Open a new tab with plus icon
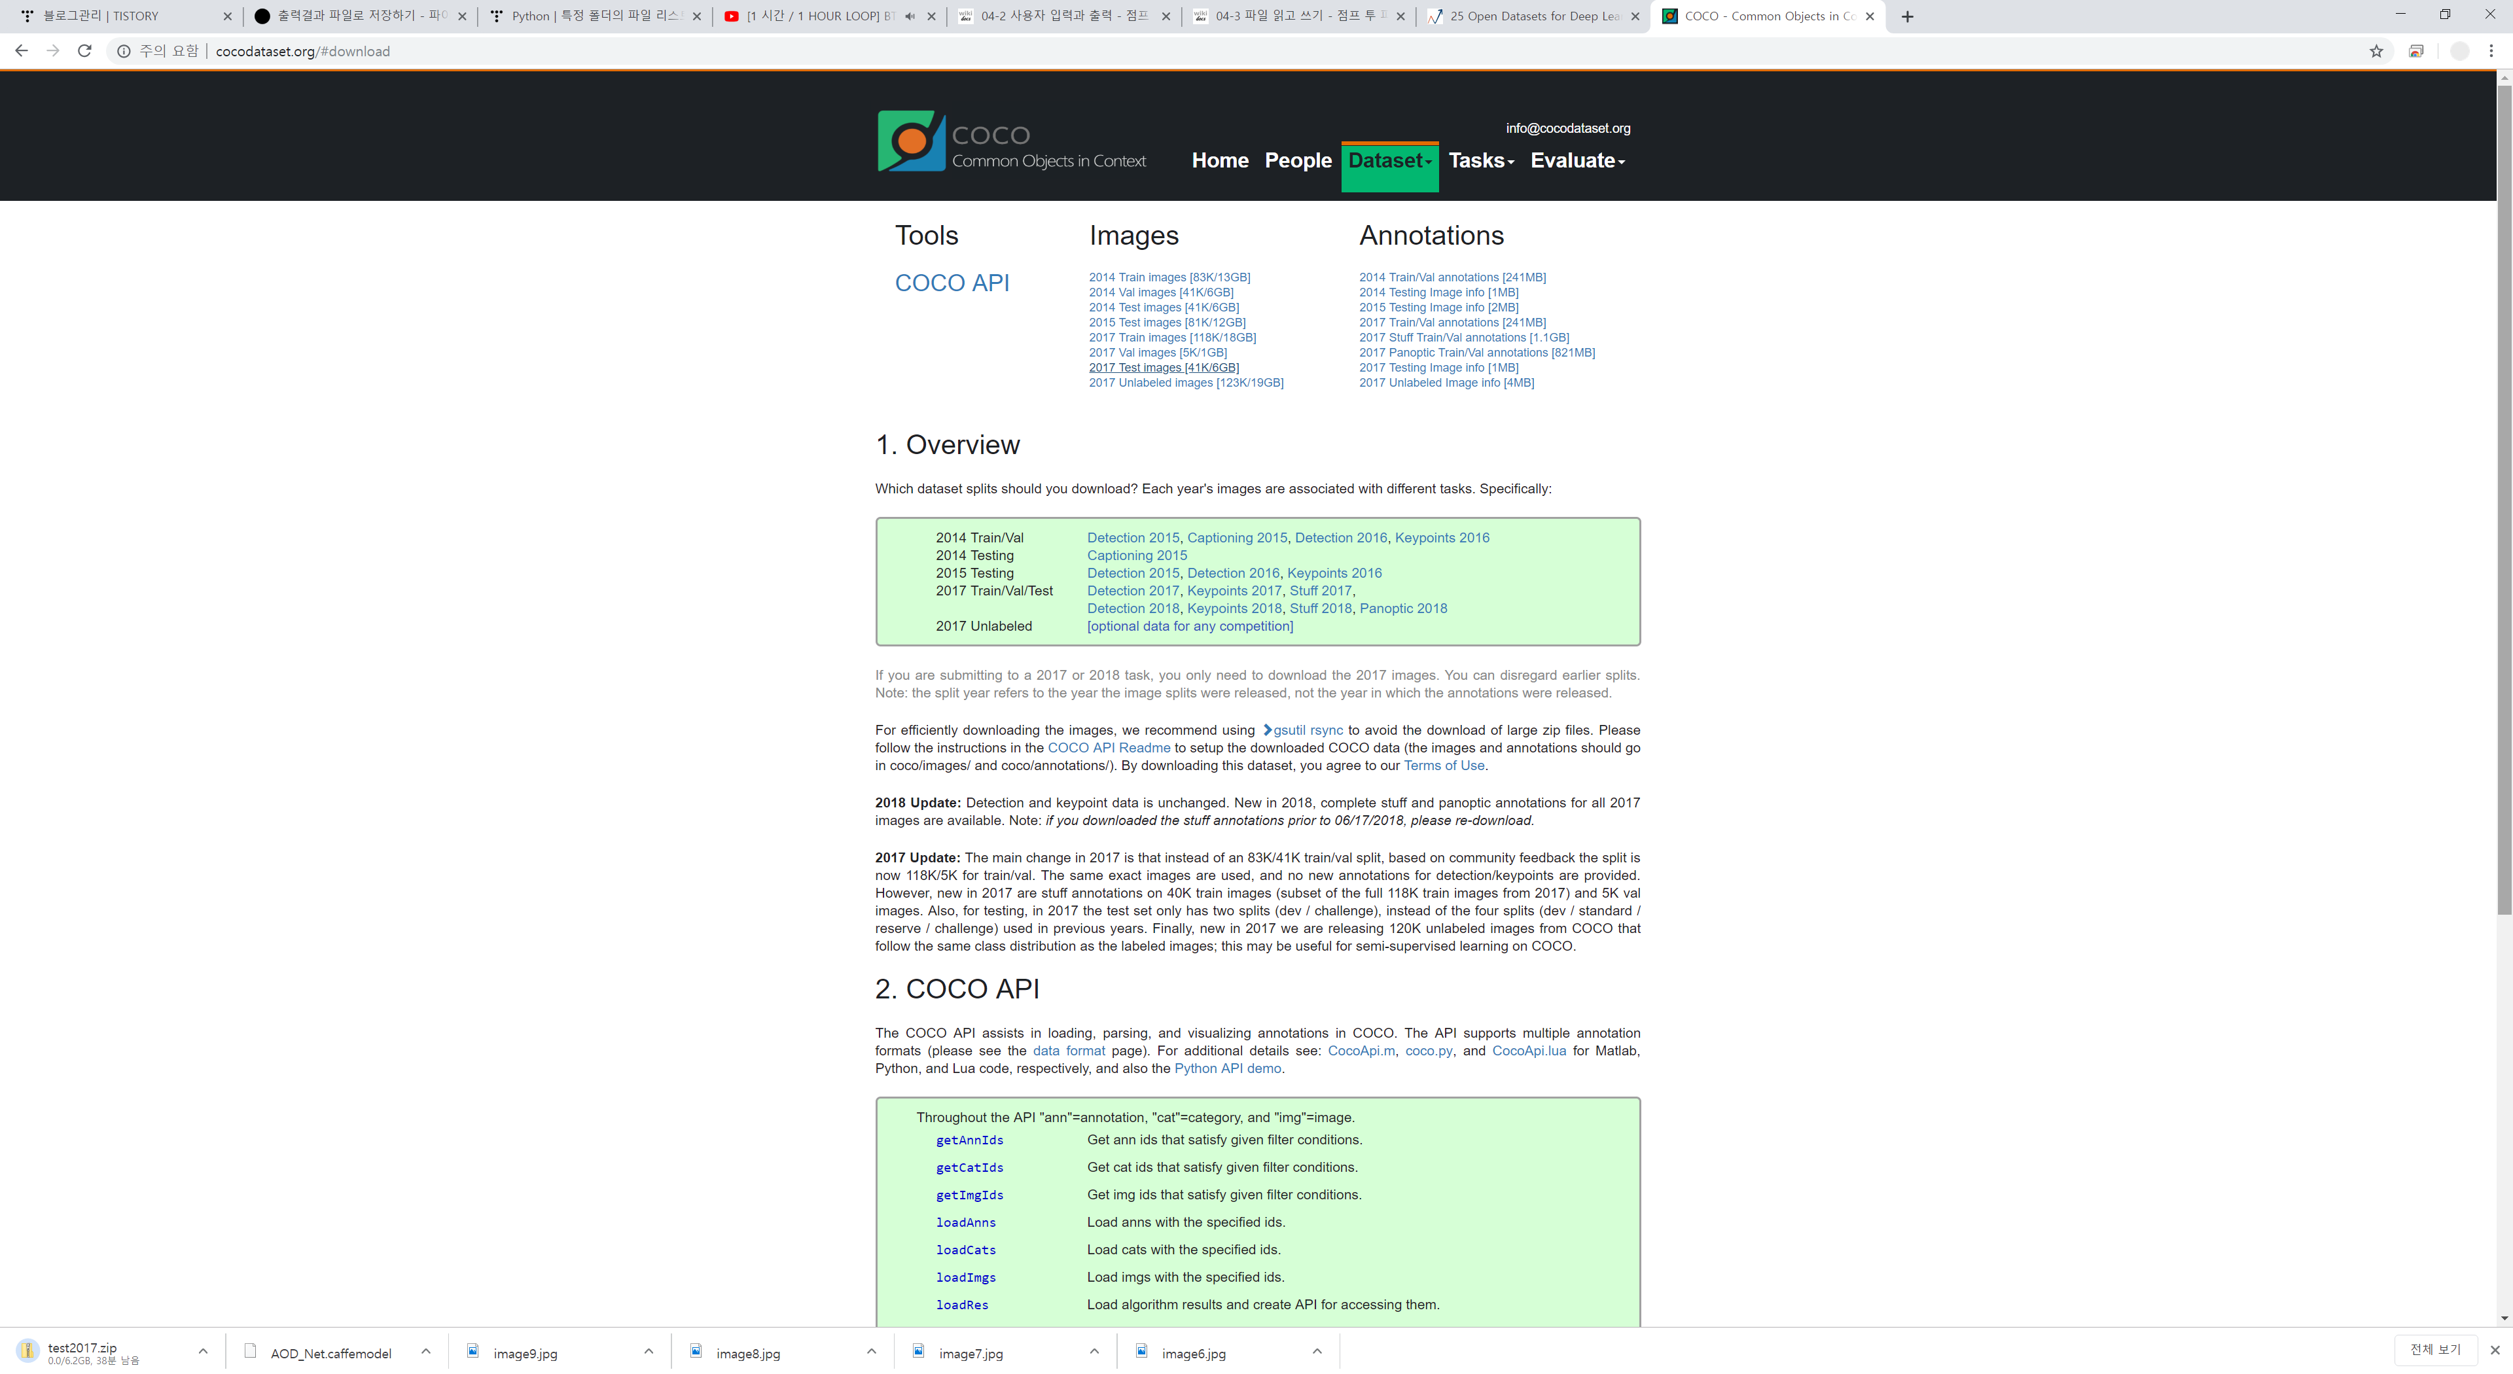Image resolution: width=2513 pixels, height=1374 pixels. pos(1907,16)
